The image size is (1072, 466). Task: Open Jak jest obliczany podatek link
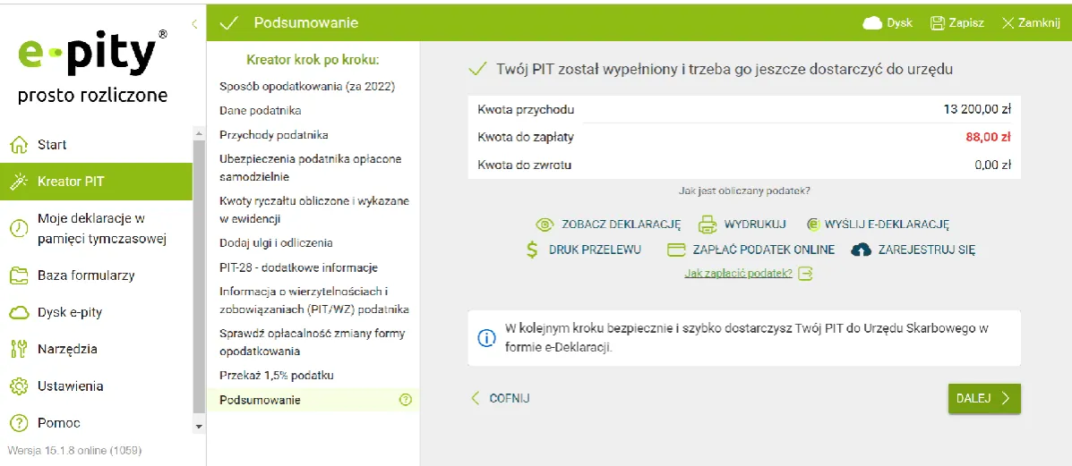[x=744, y=191]
